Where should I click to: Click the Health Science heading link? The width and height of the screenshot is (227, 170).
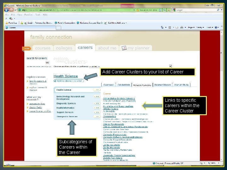coord(66,76)
